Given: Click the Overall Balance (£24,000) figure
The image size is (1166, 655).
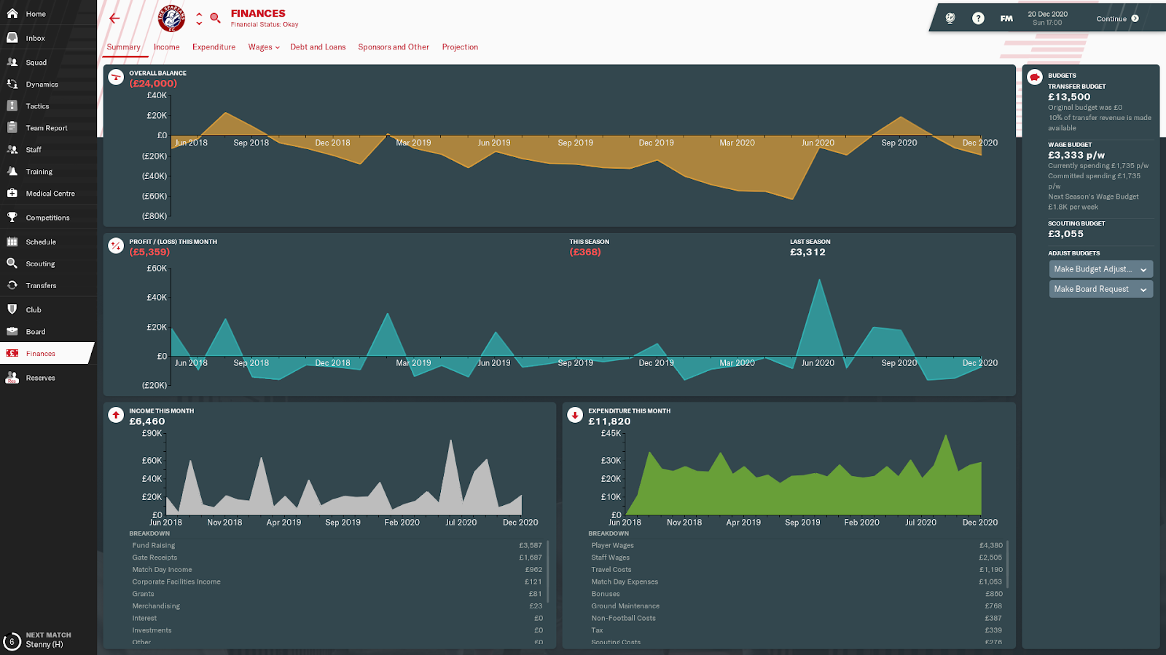Looking at the screenshot, I should [x=153, y=84].
